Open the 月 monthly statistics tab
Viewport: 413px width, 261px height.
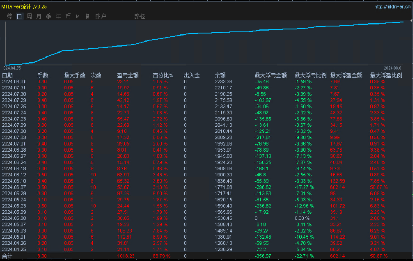(x=39, y=16)
